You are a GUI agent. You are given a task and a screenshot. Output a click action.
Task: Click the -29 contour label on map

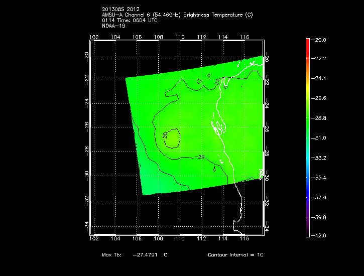click(x=199, y=157)
